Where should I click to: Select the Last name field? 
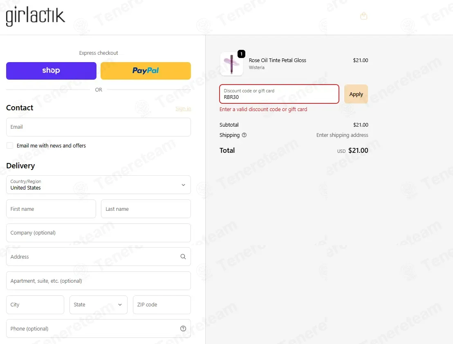tap(146, 209)
